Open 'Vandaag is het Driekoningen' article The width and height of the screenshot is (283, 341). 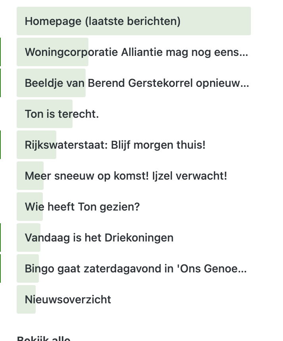pos(99,238)
